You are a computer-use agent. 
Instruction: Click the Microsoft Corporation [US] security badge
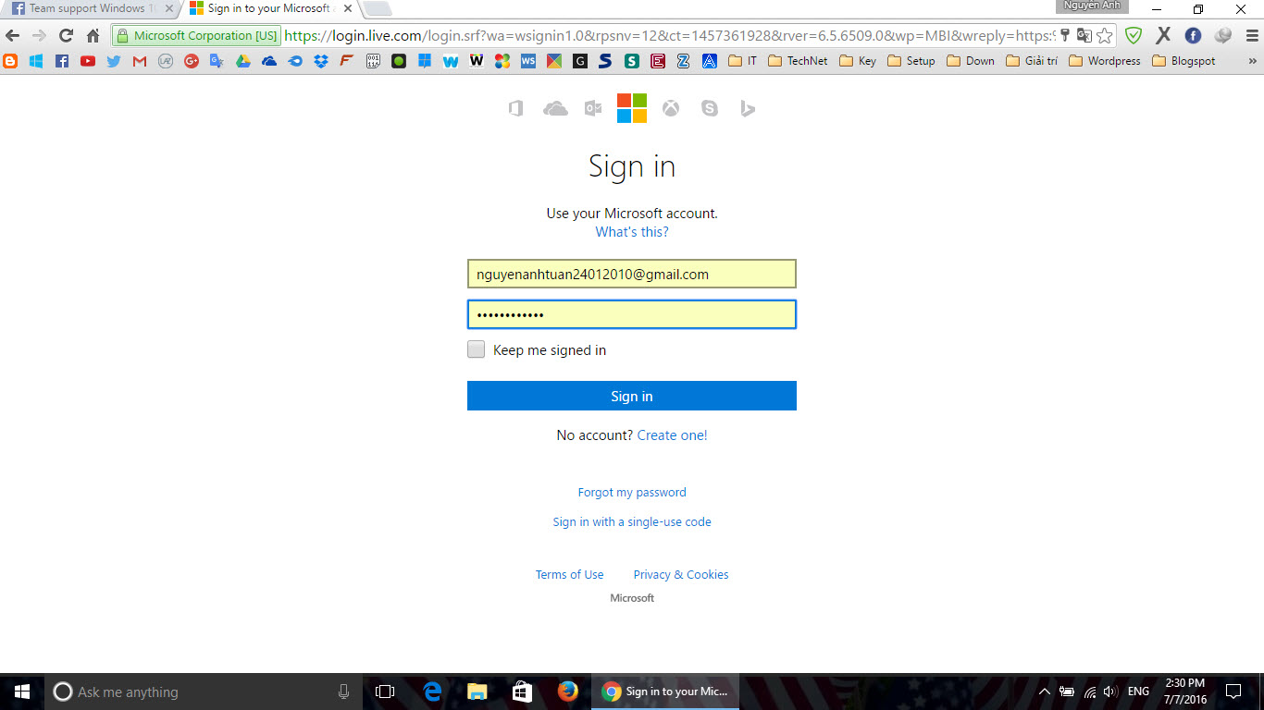click(197, 36)
